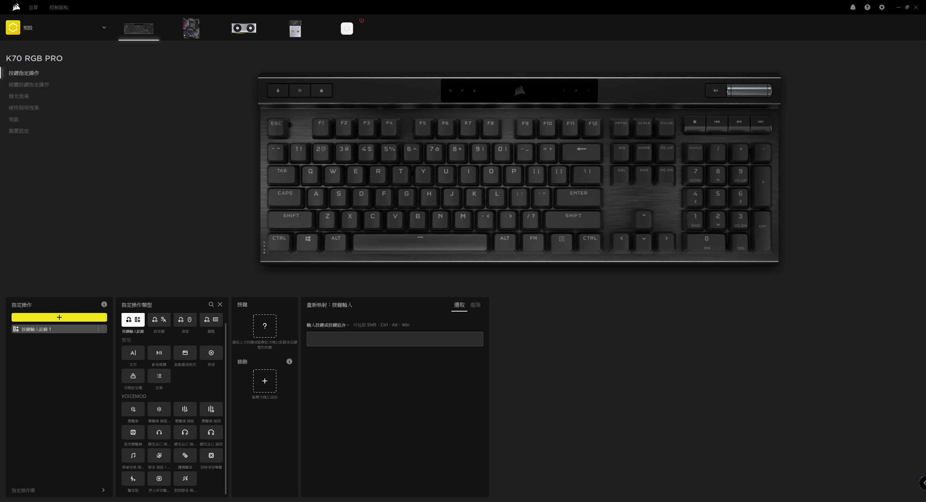
Task: Select the Voicemod 隨機聲音 dice action
Action: coord(185,455)
